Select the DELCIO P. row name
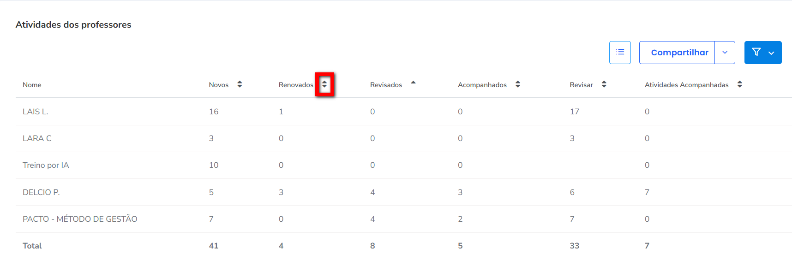The width and height of the screenshot is (792, 272). [41, 192]
